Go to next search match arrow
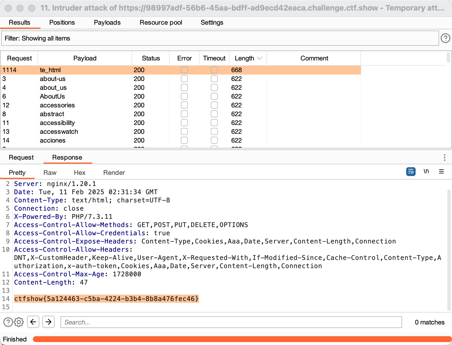This screenshot has width=452, height=345. [48, 322]
